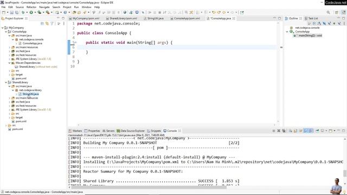This screenshot has height=195, width=347.
Task: Toggle Scroll Lock in Console toolbar
Action: 295,131
